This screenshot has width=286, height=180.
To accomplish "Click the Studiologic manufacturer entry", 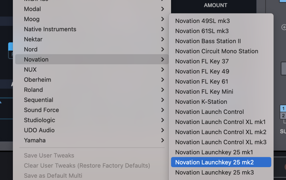I will (39, 120).
